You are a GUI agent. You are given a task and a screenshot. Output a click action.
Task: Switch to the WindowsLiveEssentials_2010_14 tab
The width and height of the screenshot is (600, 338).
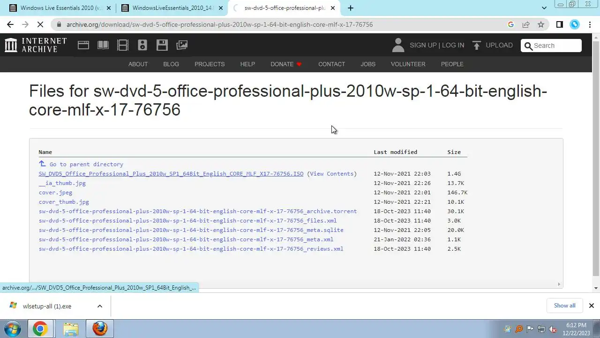172,8
